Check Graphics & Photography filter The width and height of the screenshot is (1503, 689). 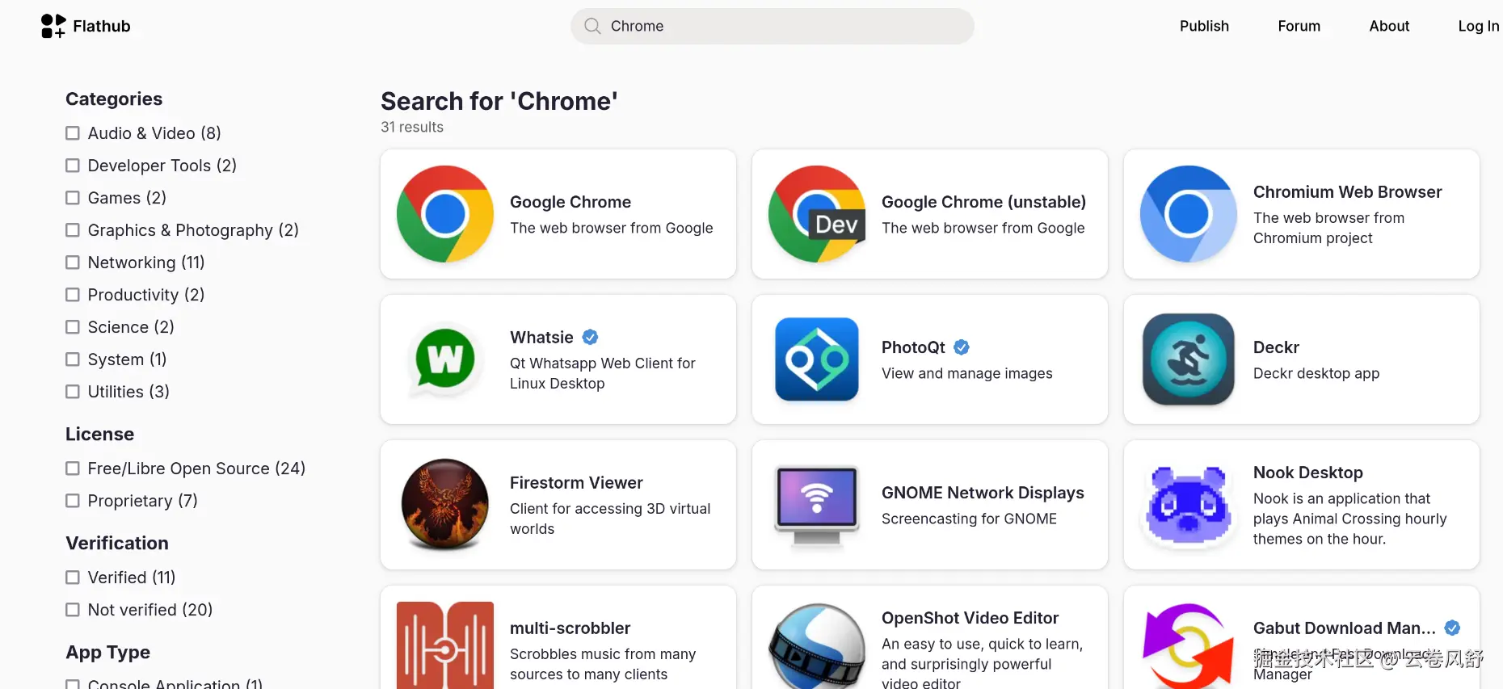pyautogui.click(x=73, y=230)
